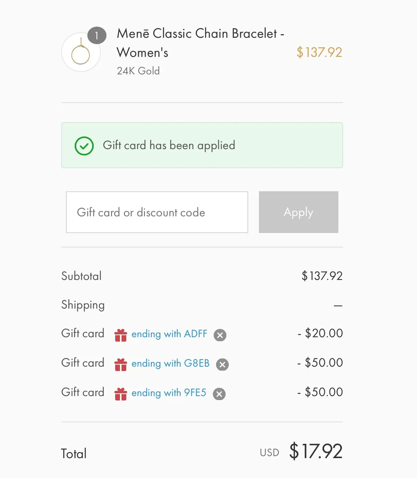Click the 'ending with ADFF' link

coord(170,334)
